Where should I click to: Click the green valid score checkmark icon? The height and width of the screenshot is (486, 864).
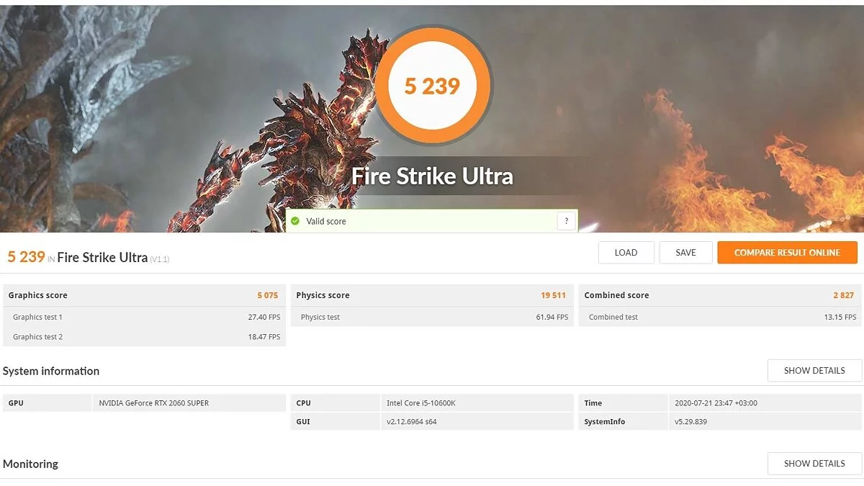(295, 221)
